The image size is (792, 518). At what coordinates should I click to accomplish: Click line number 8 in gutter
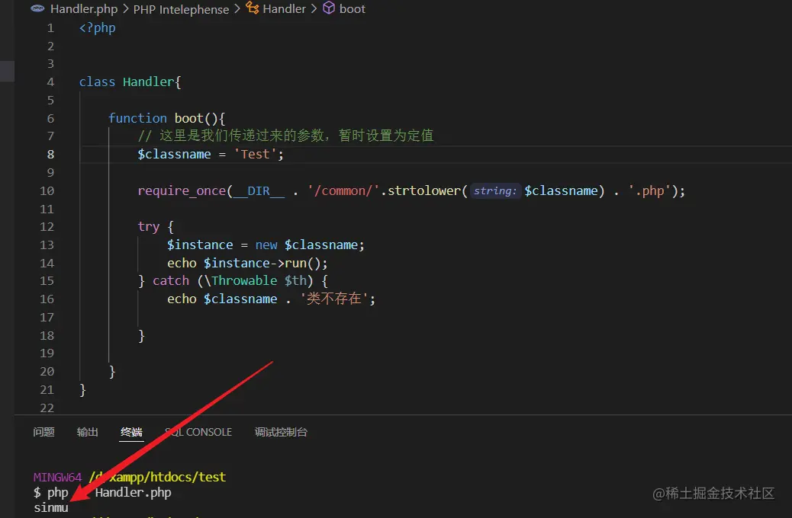coord(50,155)
